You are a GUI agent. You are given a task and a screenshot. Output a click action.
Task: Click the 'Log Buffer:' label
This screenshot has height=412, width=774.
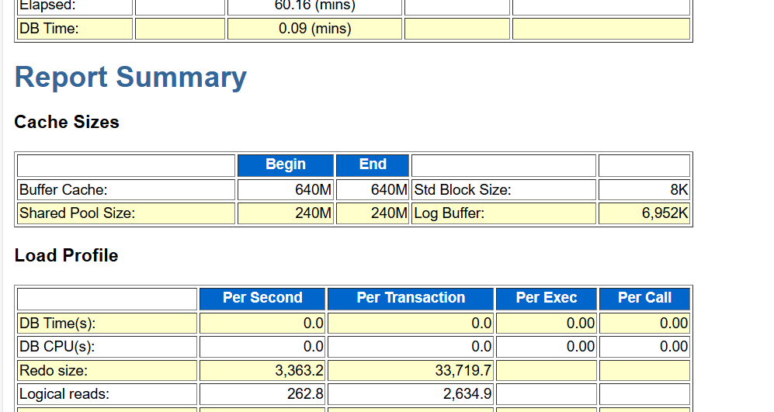(x=449, y=213)
